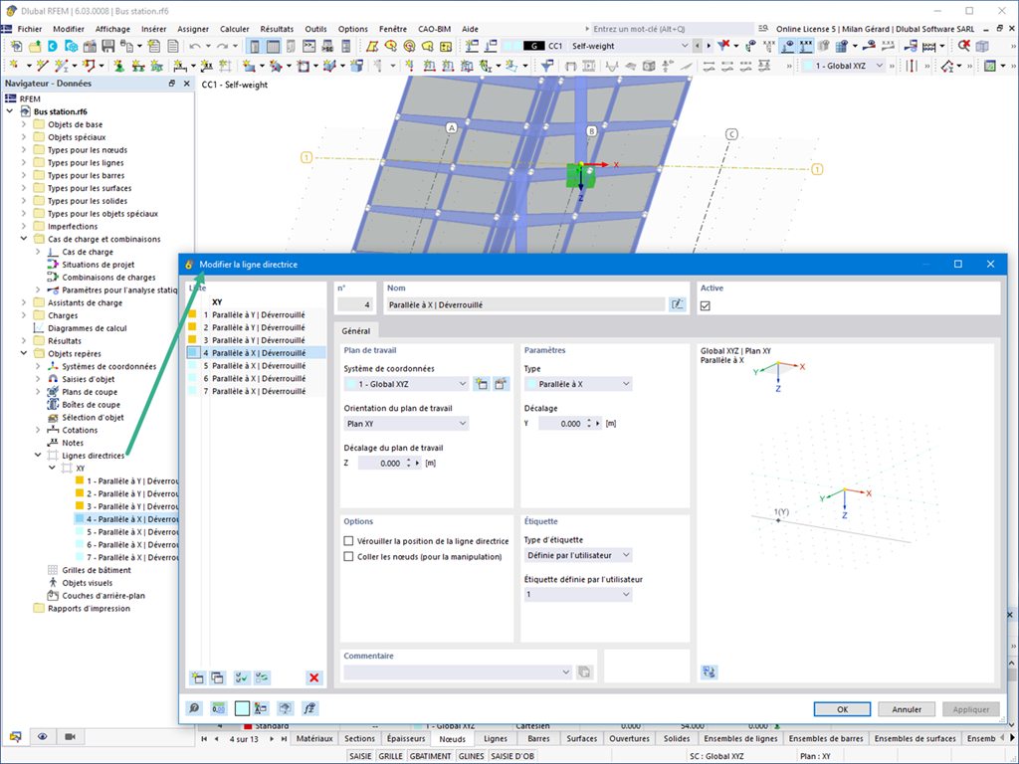This screenshot has height=764, width=1019.
Task: Open Type d'étiquette dropdown
Action: [x=578, y=555]
